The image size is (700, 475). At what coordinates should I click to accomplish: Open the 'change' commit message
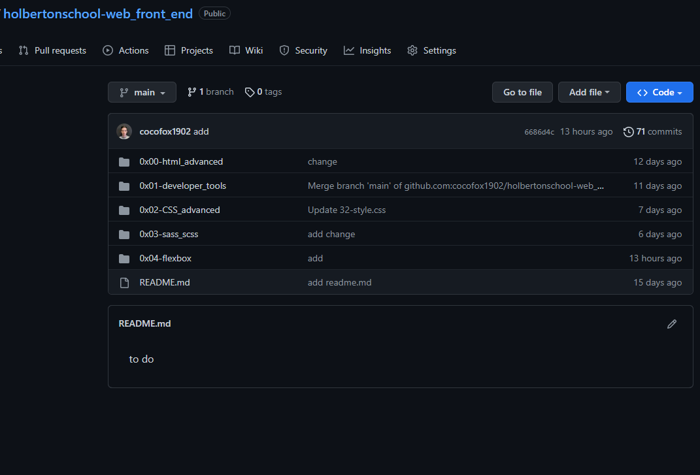pyautogui.click(x=322, y=161)
